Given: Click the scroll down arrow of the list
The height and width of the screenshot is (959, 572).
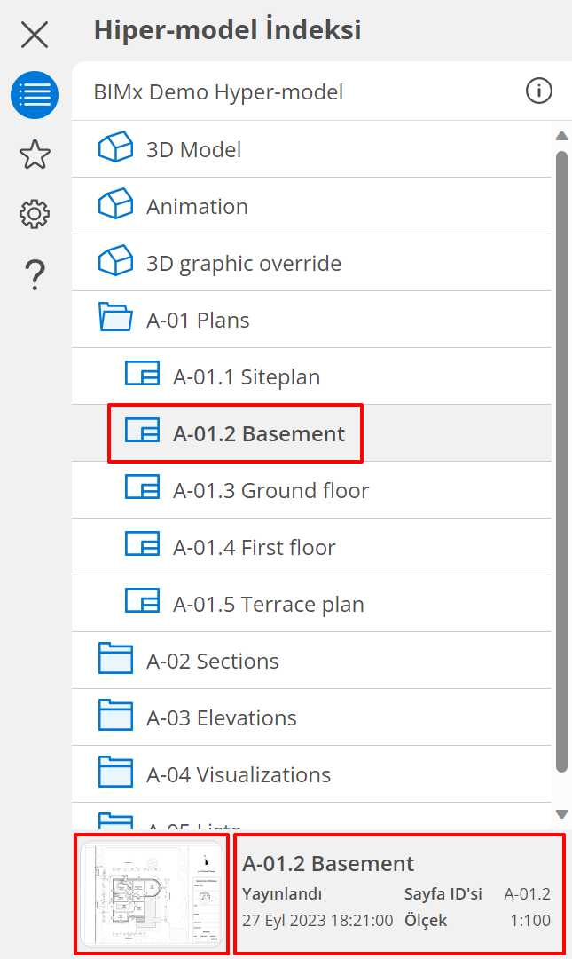Looking at the screenshot, I should click(x=560, y=813).
